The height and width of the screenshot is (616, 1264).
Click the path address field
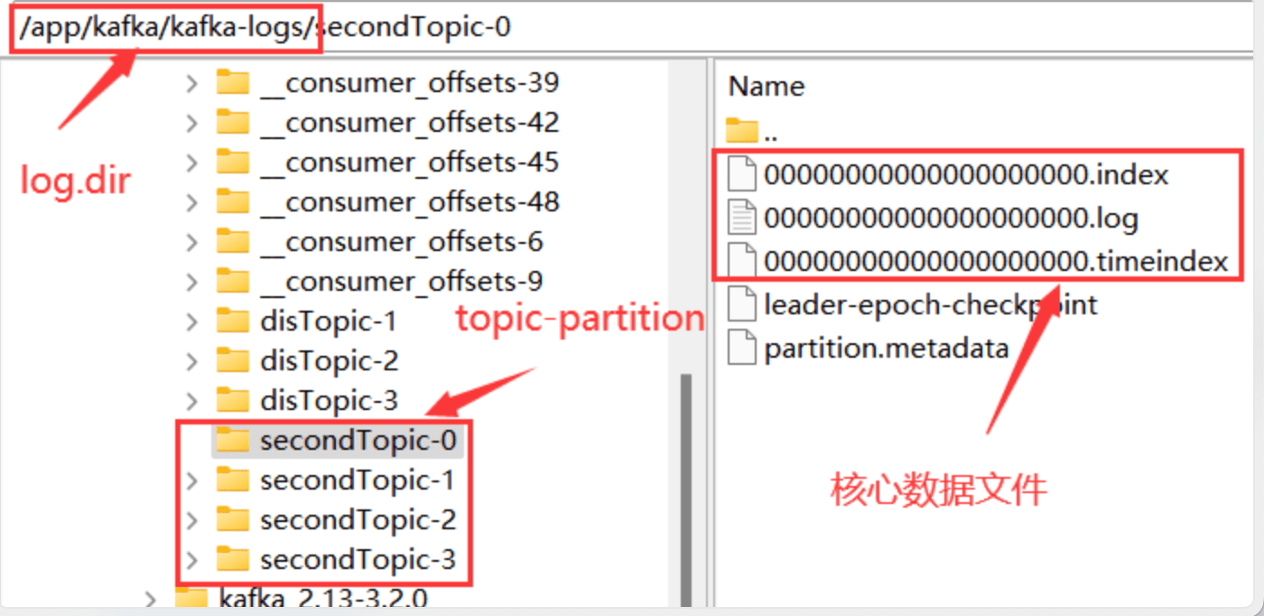click(632, 28)
